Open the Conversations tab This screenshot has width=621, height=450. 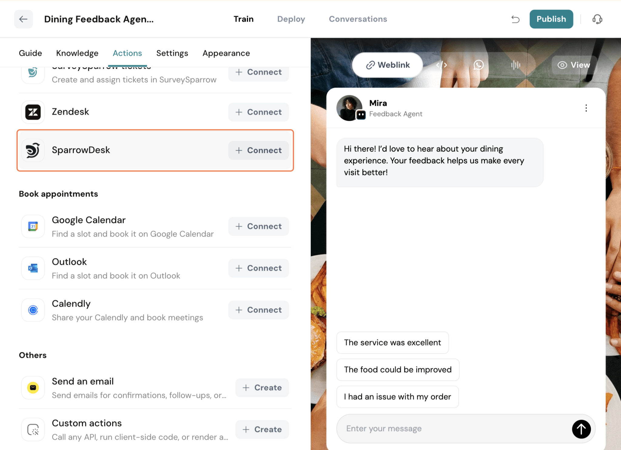click(358, 19)
